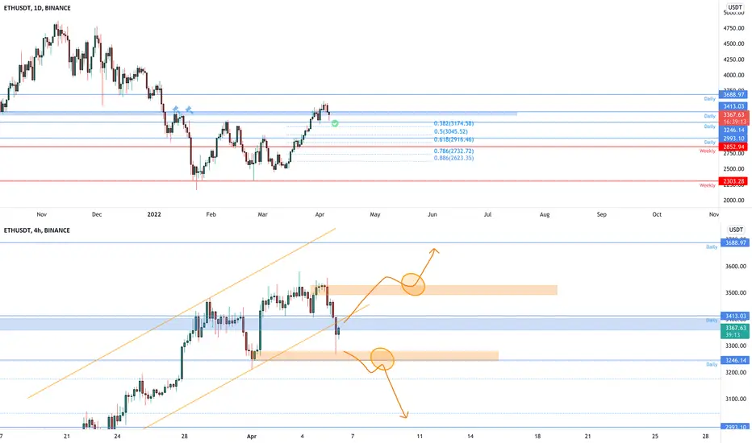Click the Daily label under 3246.14 in 4h chart
Screen dimensions: 752x443
coord(711,364)
